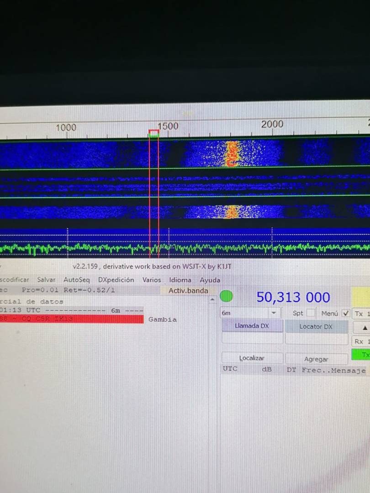Open the AutoSeq menu
This screenshot has height=493, width=370.
coord(77,280)
